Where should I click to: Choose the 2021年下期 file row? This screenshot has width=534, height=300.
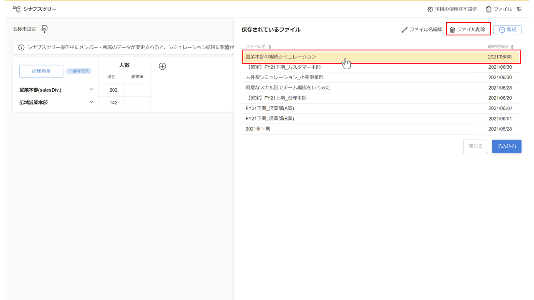click(258, 129)
